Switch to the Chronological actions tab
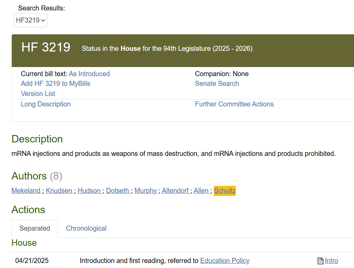 click(x=86, y=228)
